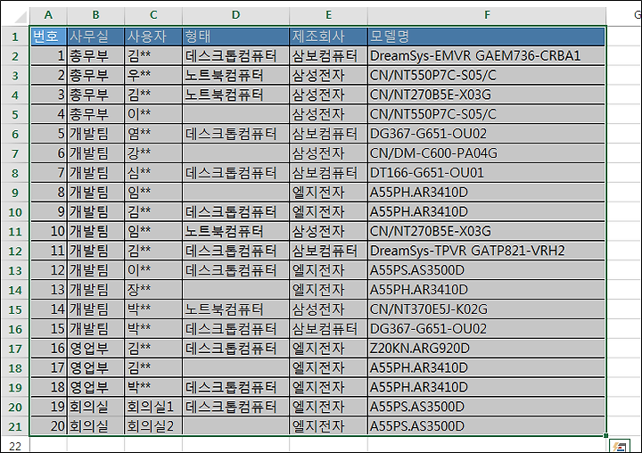
Task: Select number cell 10 in column A
Action: pos(48,232)
